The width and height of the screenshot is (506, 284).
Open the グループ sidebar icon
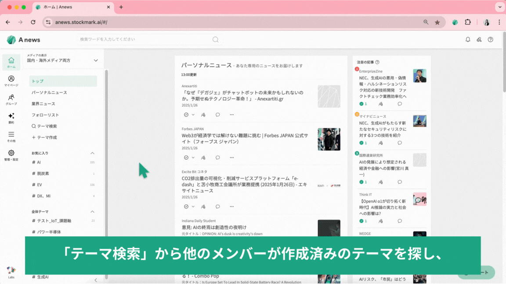[x=11, y=99]
